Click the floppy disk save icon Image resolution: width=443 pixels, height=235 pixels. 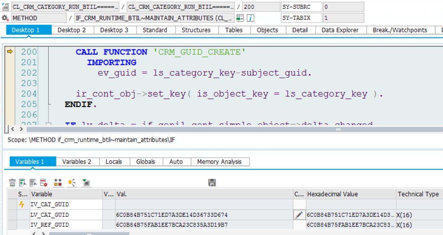(212, 183)
